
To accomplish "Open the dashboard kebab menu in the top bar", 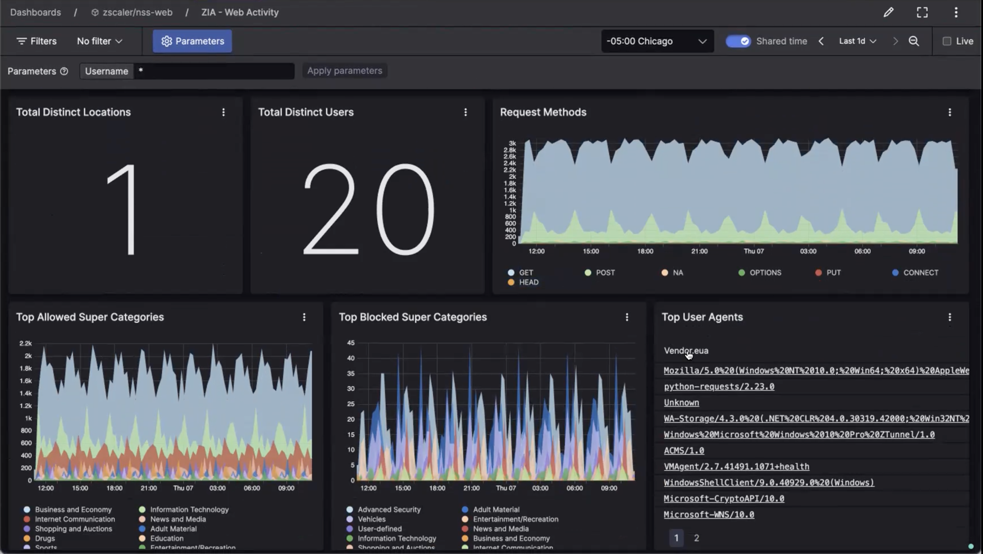I will tap(956, 12).
